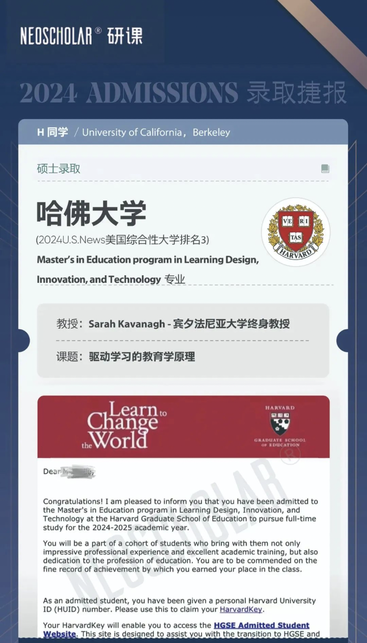The height and width of the screenshot is (643, 367).
Task: Click the registered trademark symbol after NEOSCHOLAR
Action: click(98, 30)
